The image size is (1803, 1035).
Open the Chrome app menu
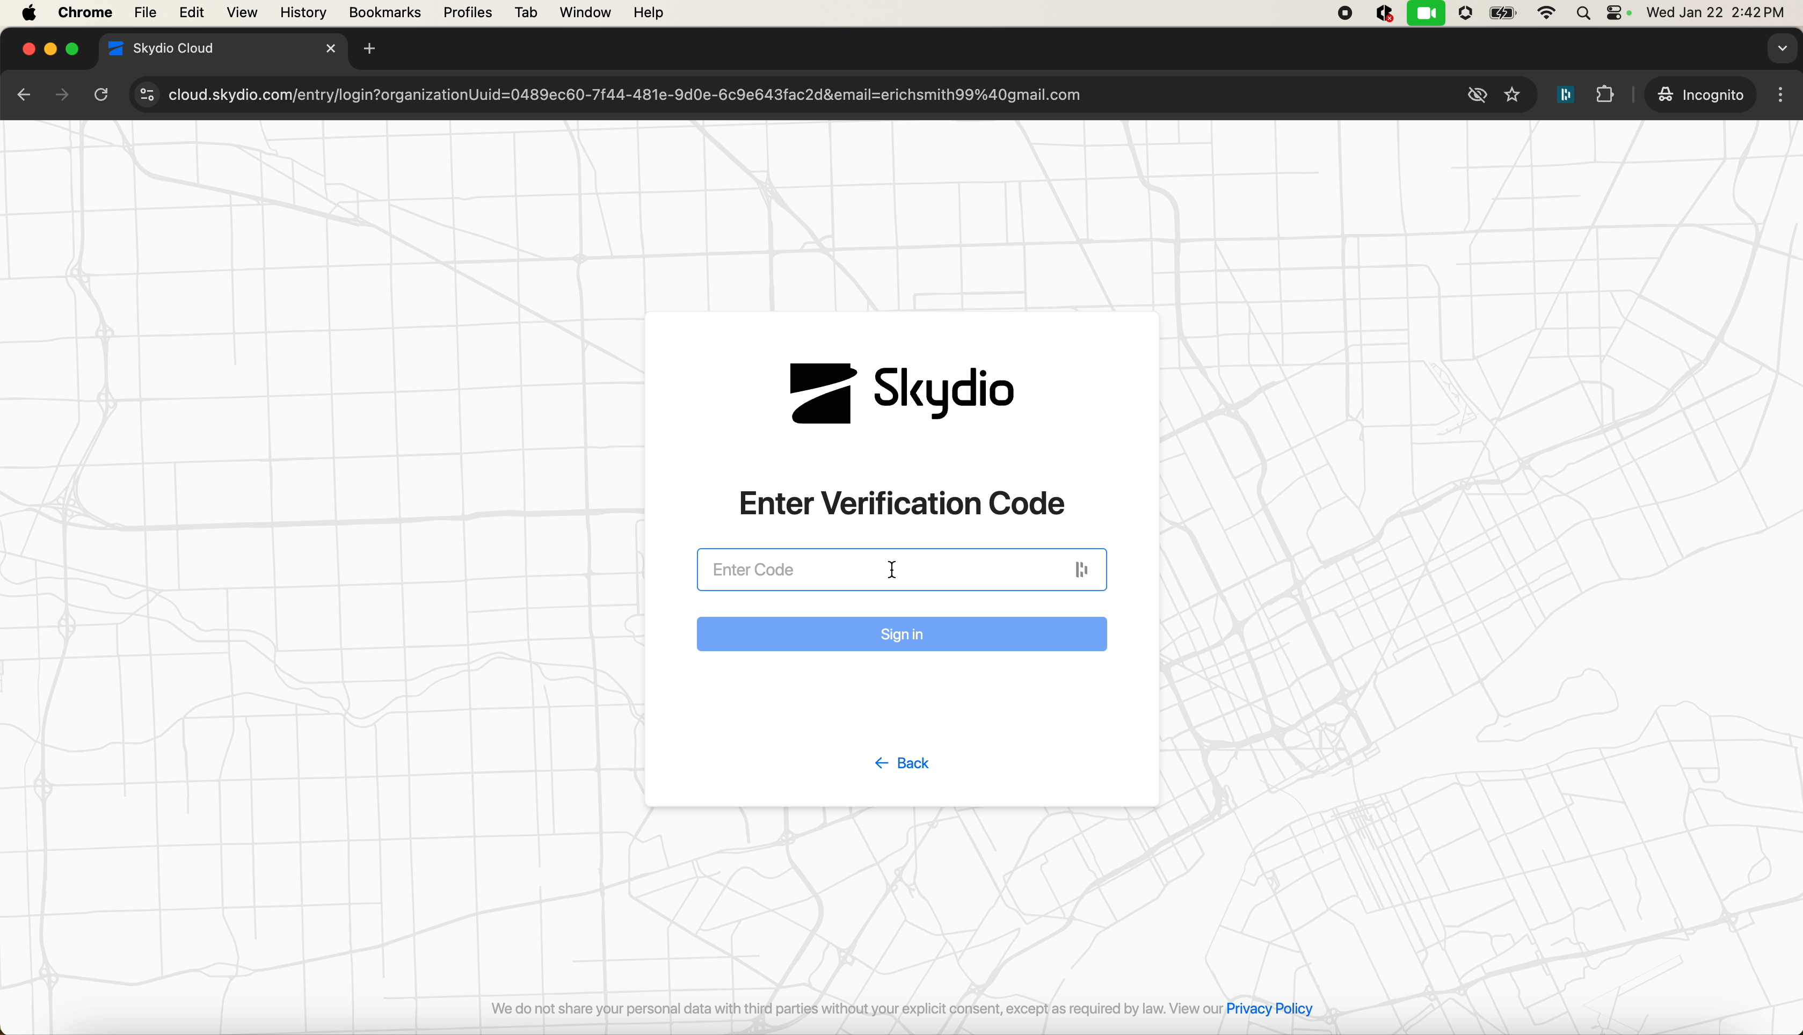pyautogui.click(x=85, y=13)
